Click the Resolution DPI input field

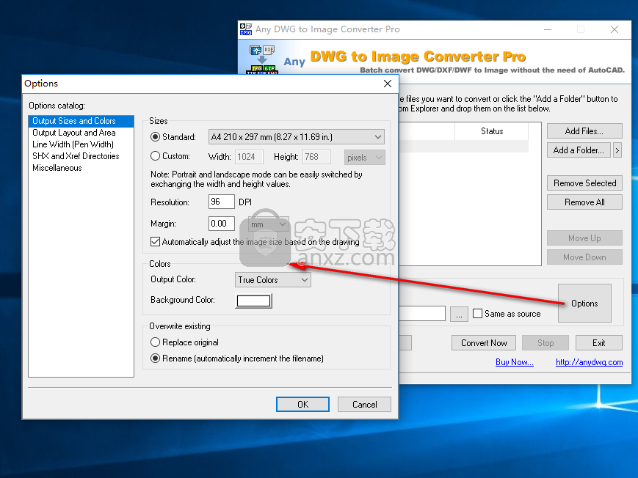pos(221,202)
